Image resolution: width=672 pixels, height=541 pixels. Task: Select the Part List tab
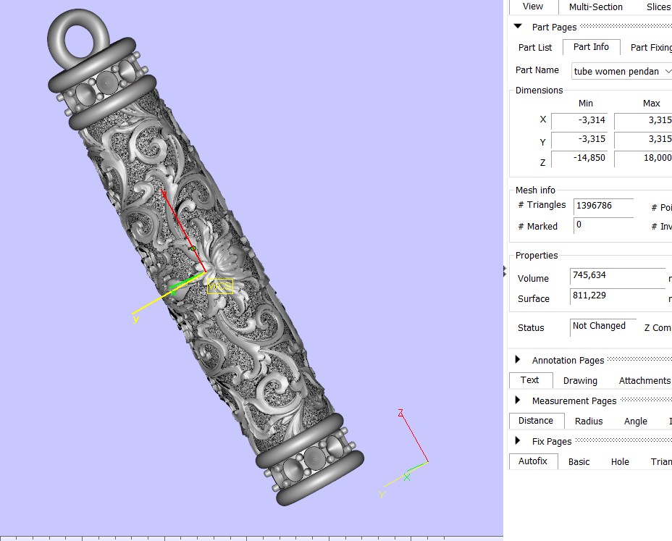pyautogui.click(x=535, y=48)
